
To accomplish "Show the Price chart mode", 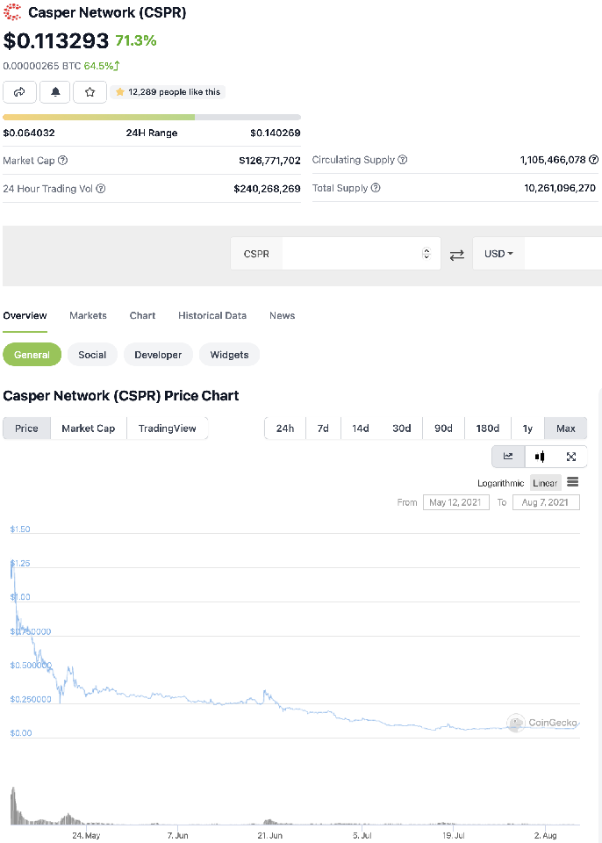I will (x=27, y=429).
